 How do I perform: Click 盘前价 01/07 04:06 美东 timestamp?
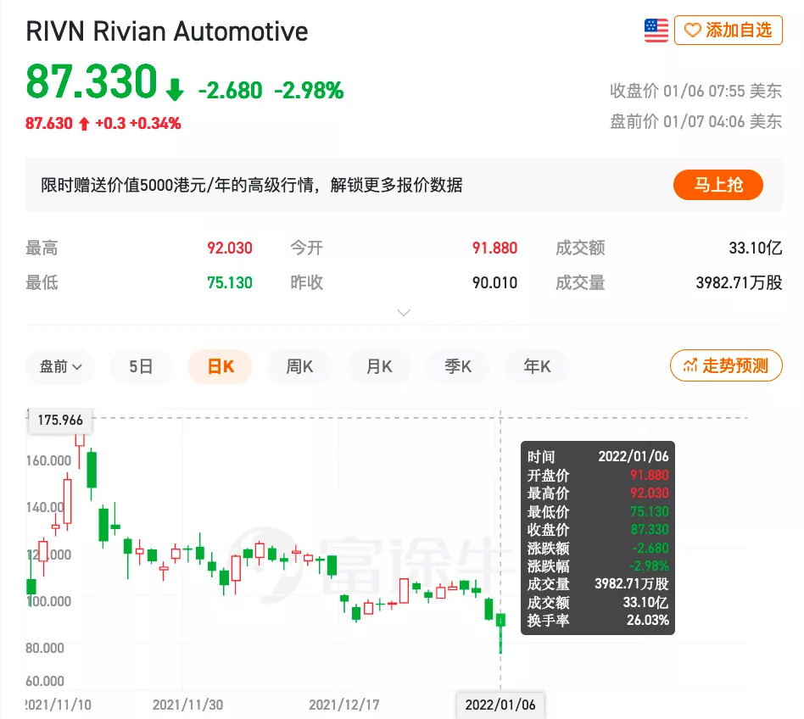[695, 121]
